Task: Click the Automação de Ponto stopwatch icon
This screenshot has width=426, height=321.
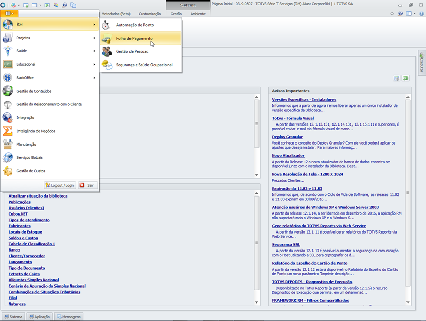Action: pyautogui.click(x=106, y=25)
